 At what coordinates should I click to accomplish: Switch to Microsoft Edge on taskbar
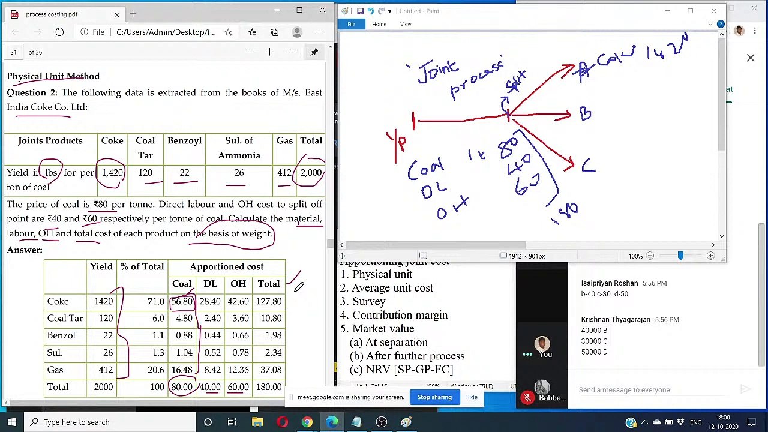click(332, 422)
